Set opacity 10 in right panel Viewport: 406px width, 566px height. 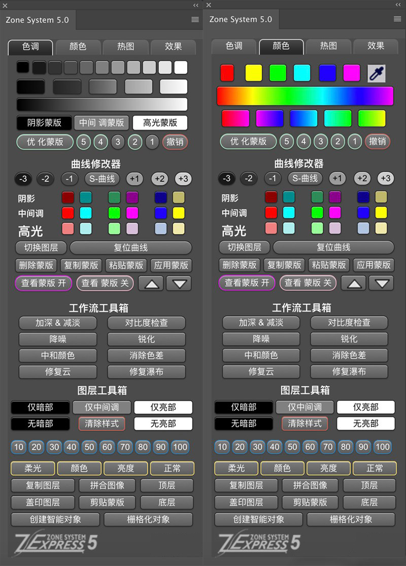(222, 447)
